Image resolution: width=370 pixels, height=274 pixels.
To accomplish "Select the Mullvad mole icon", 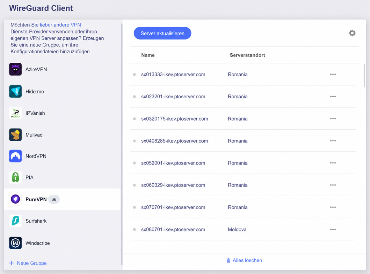I will (x=15, y=135).
